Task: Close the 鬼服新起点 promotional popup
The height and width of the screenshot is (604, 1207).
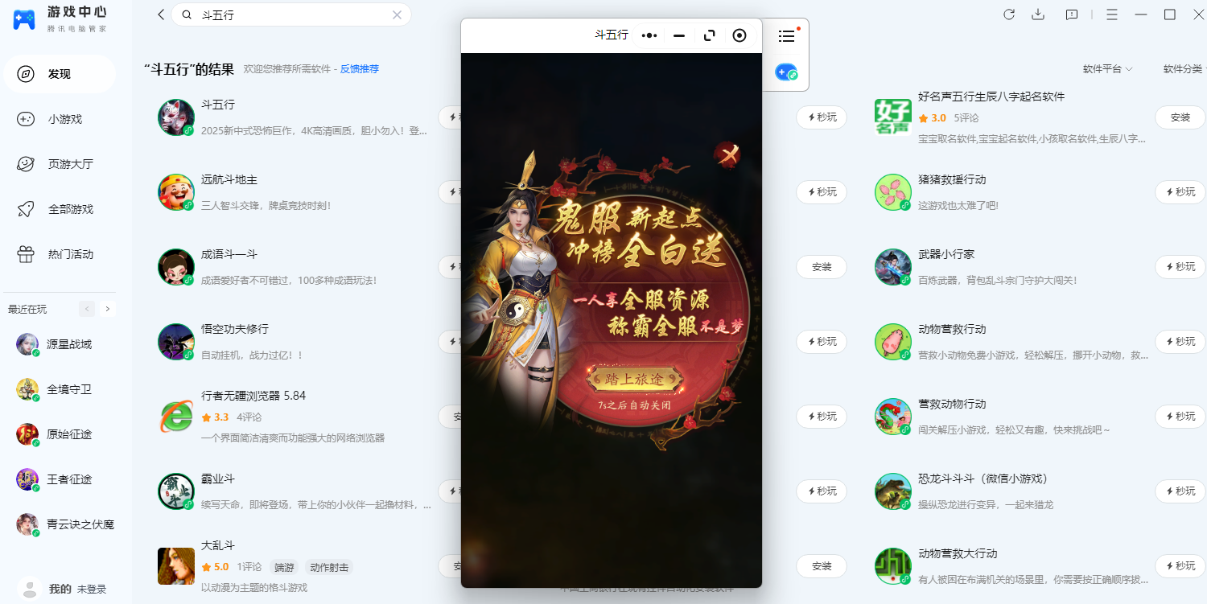Action: (x=727, y=155)
